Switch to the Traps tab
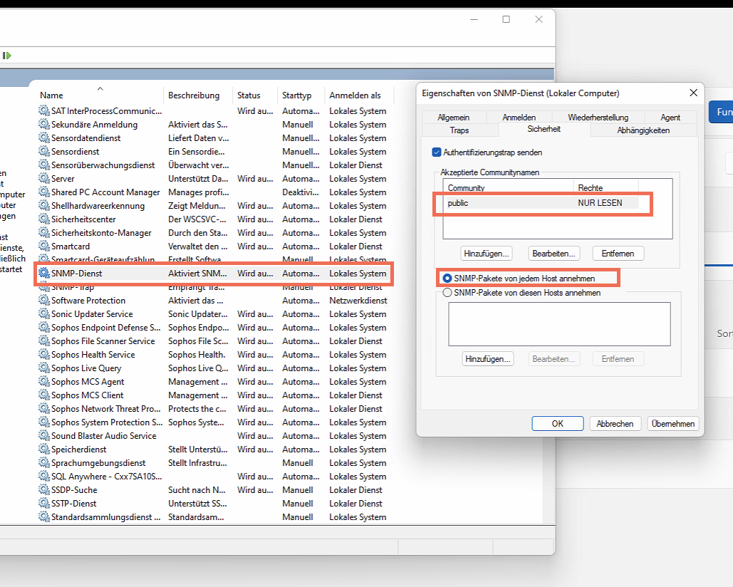 click(459, 130)
